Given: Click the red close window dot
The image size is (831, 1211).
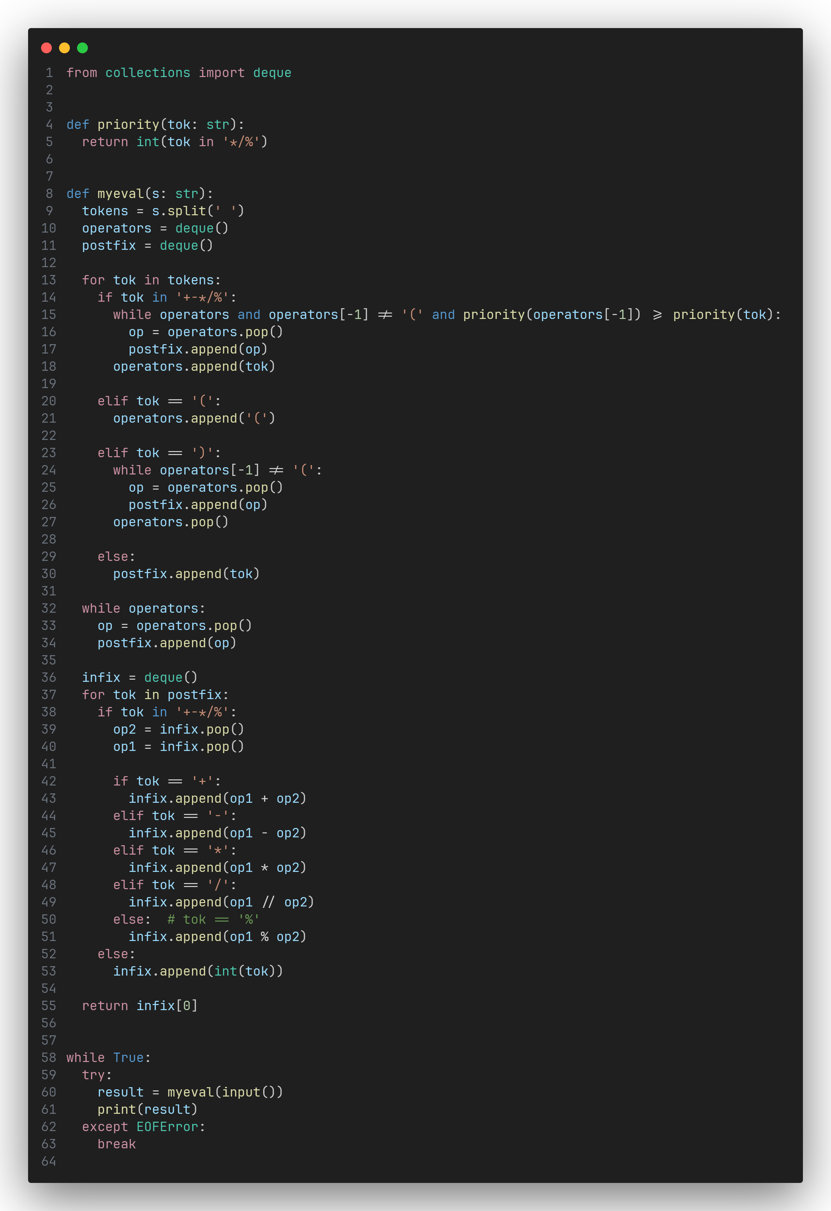Looking at the screenshot, I should (46, 48).
